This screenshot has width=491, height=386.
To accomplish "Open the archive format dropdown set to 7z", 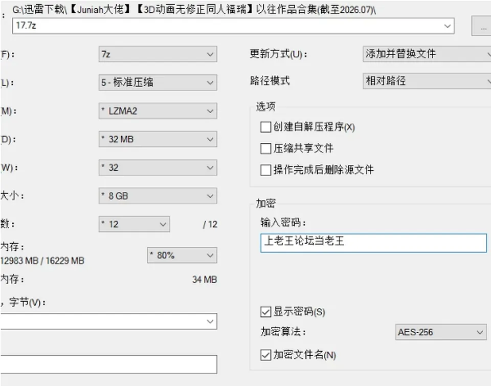I will [x=158, y=54].
